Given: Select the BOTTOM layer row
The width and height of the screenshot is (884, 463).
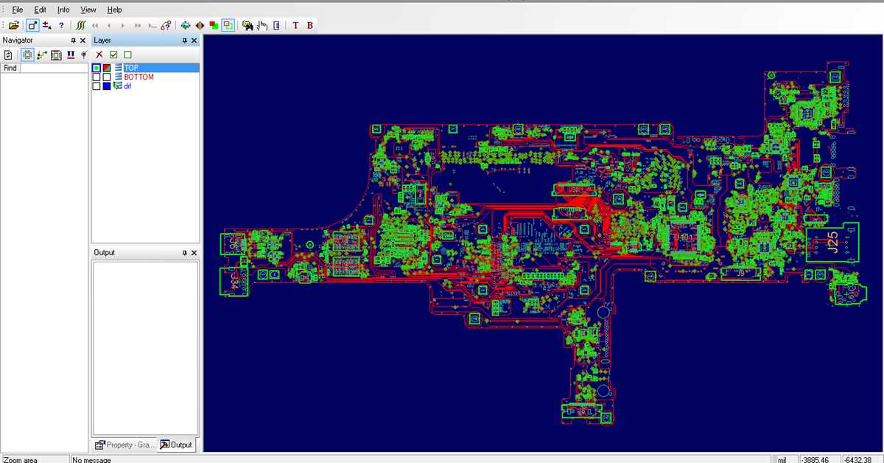Looking at the screenshot, I should [145, 77].
